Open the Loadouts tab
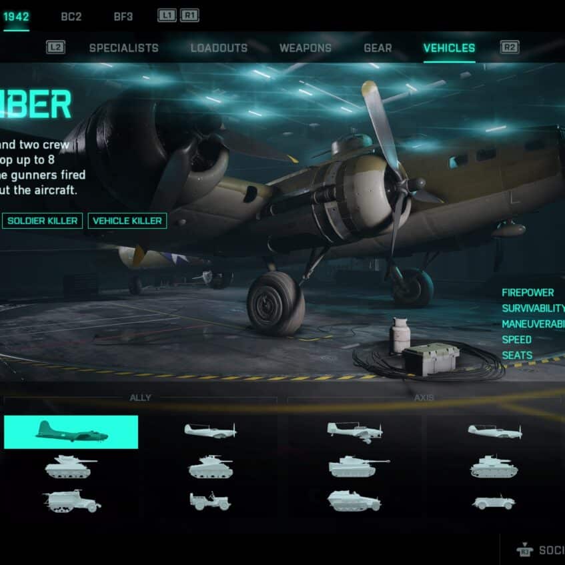The image size is (565, 565). click(x=219, y=48)
